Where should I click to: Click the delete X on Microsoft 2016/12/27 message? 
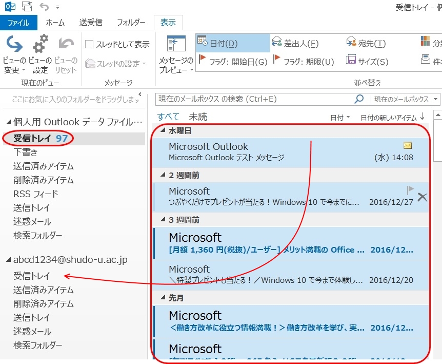click(x=422, y=197)
